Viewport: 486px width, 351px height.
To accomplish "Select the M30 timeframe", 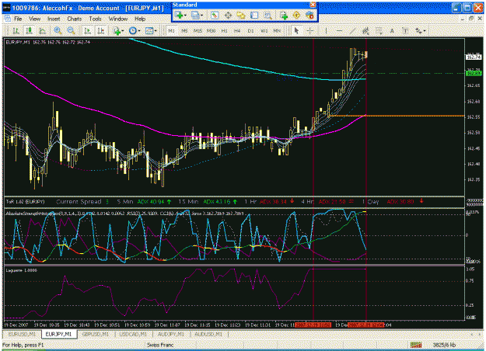I will pyautogui.click(x=211, y=30).
